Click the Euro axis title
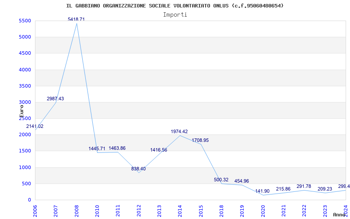The width and height of the screenshot is (350, 219). pos(21,111)
